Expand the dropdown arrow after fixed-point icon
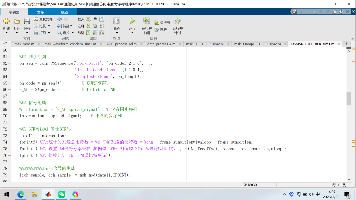Image resolution: width=356 pixels, height=200 pixels. (x=107, y=19)
